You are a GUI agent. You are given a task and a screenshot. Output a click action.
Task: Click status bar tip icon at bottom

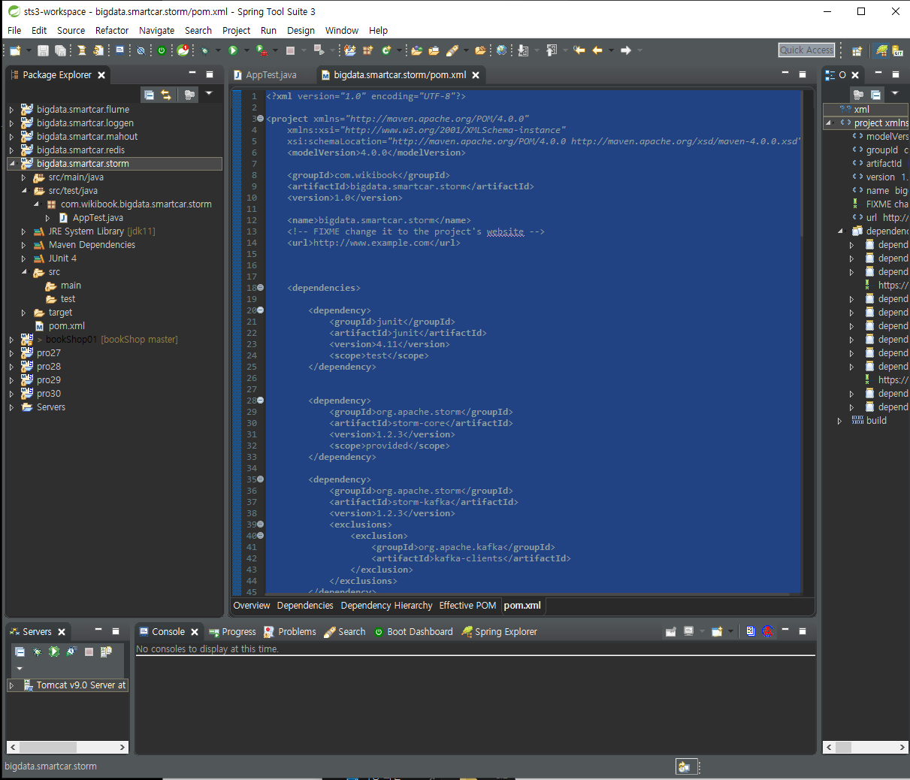[684, 766]
